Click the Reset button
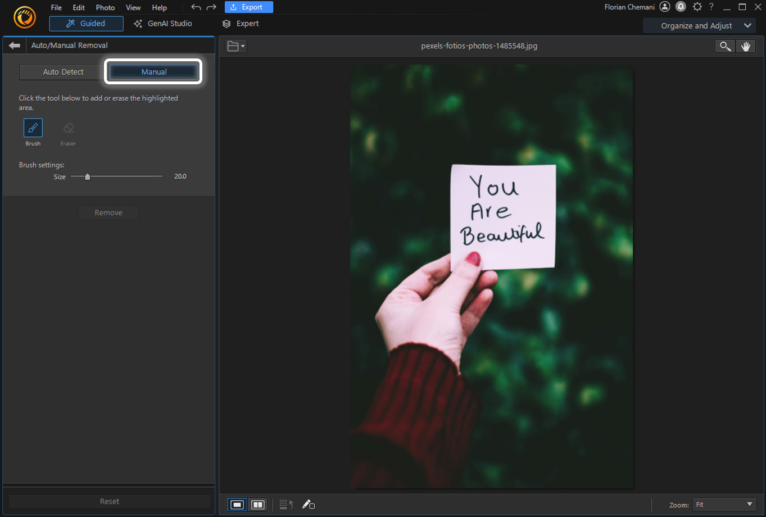 [108, 501]
